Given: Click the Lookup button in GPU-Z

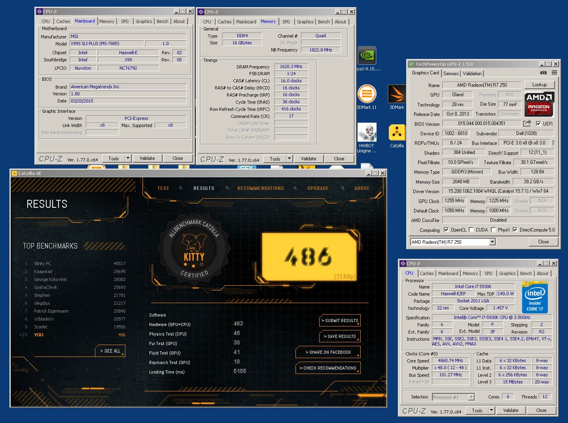Looking at the screenshot, I should tap(540, 85).
